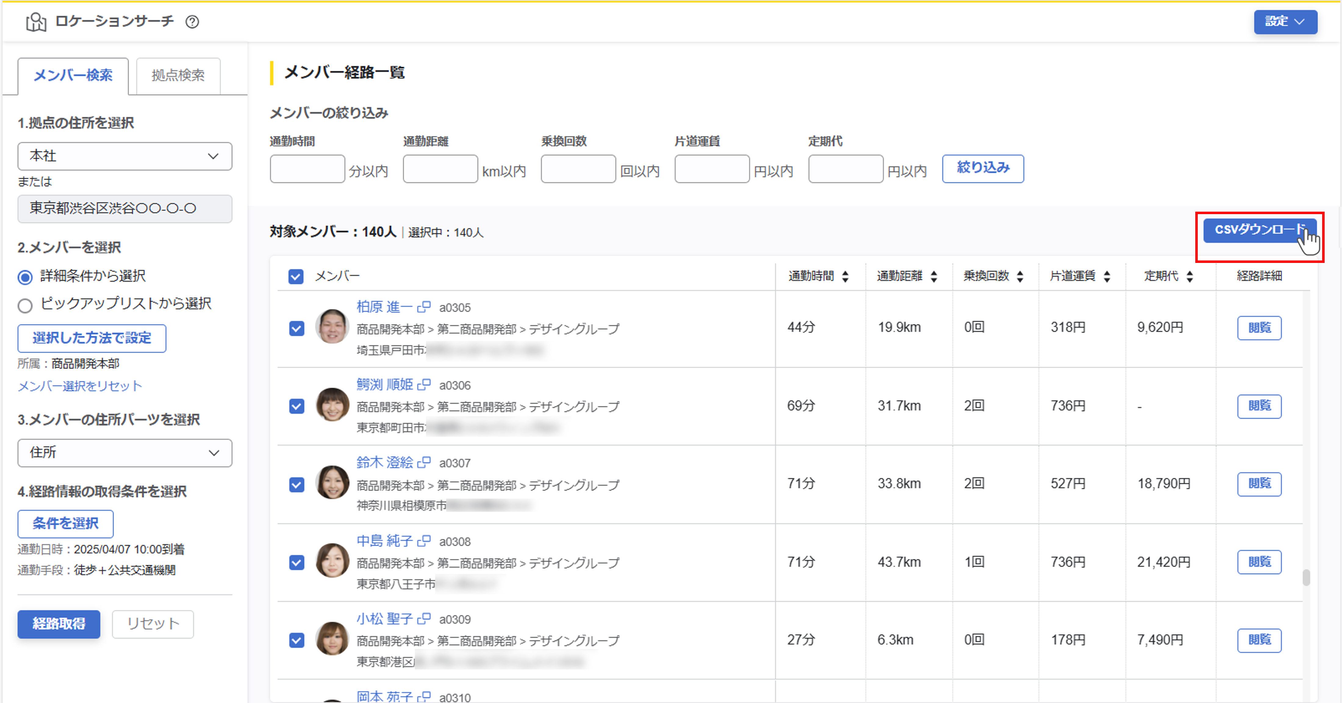Select the メンバー検索 tab
The width and height of the screenshot is (1342, 703).
(x=73, y=76)
